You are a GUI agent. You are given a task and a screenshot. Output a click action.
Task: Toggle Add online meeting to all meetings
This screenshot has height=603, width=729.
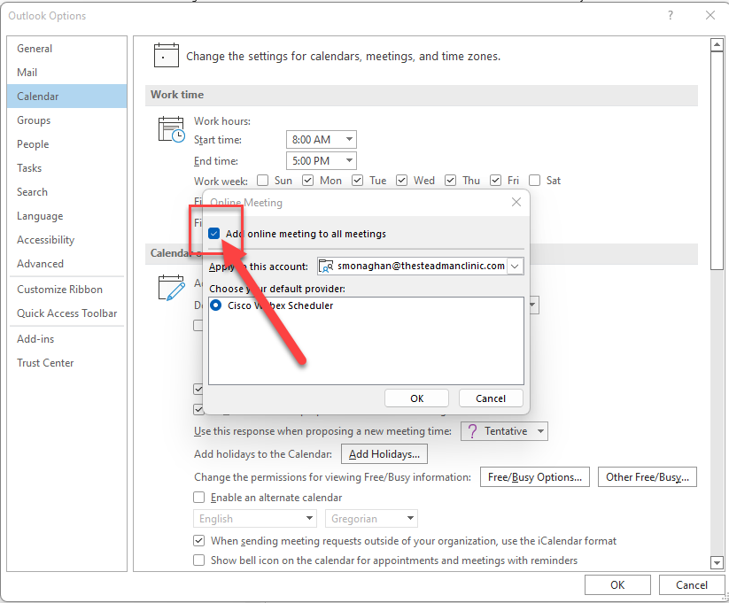click(213, 234)
